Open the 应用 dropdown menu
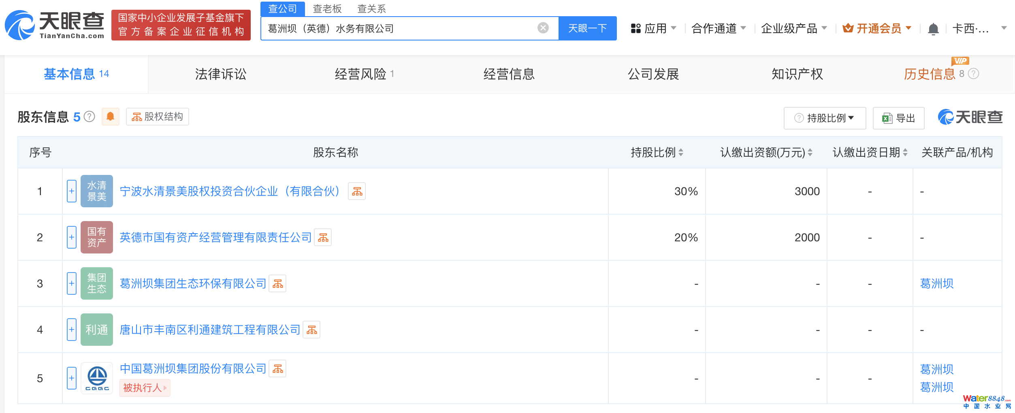The image size is (1015, 413). tap(654, 28)
